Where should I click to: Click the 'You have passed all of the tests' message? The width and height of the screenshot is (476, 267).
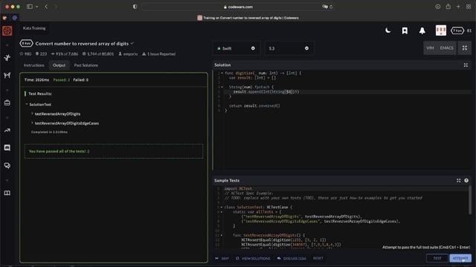(59, 151)
